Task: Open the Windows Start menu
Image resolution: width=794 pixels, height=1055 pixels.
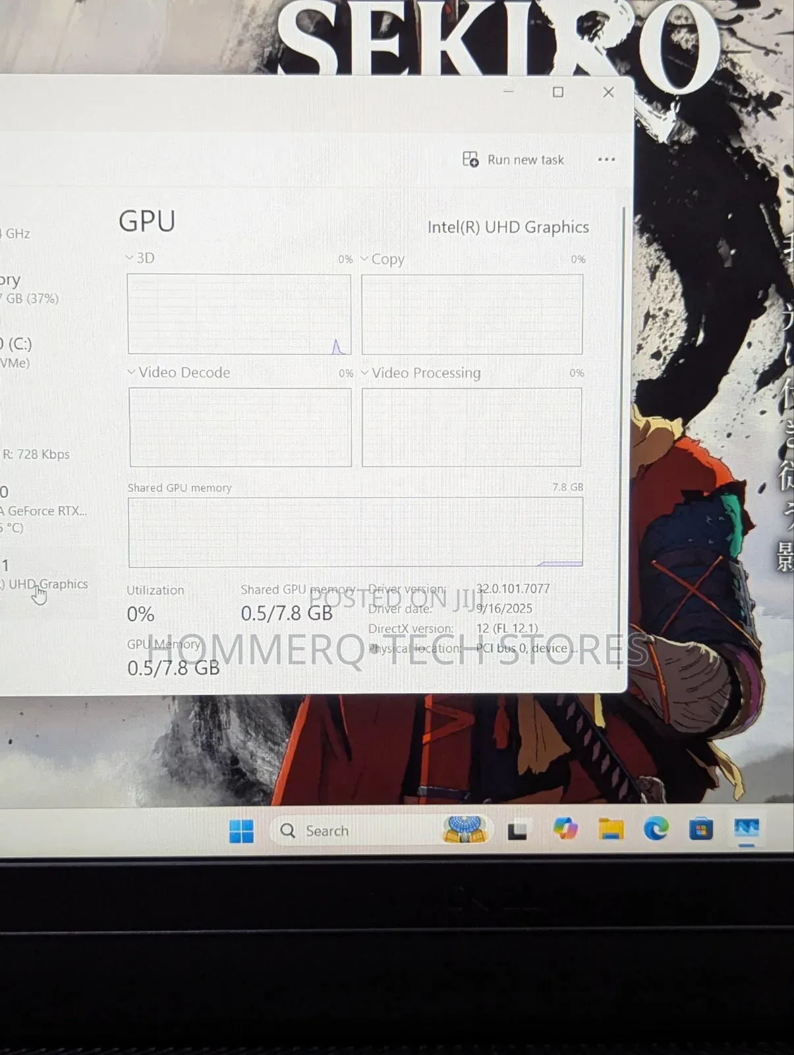Action: [241, 831]
